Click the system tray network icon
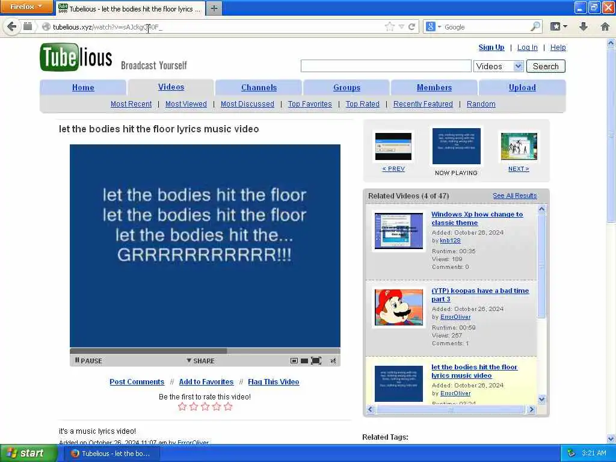 click(x=571, y=453)
